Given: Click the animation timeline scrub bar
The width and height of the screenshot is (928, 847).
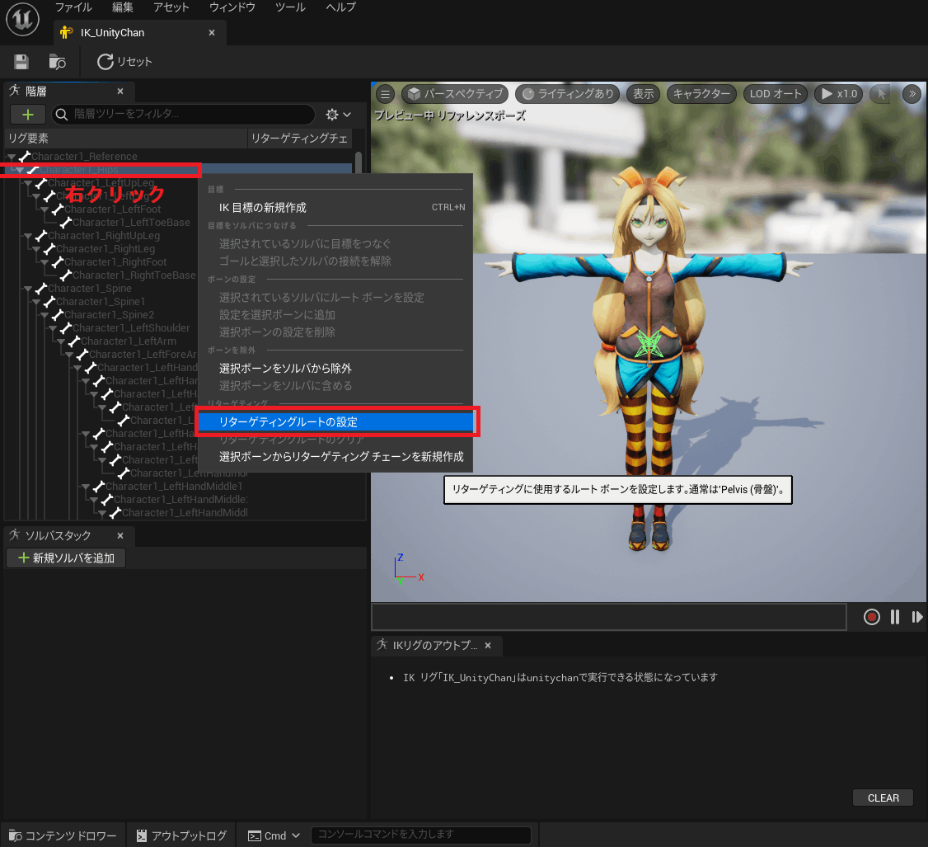Looking at the screenshot, I should (609, 617).
